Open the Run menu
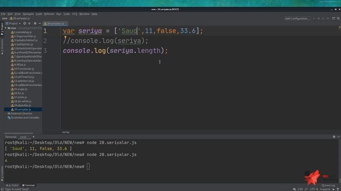Image resolution: width=341 pixels, height=191 pixels. click(x=59, y=14)
